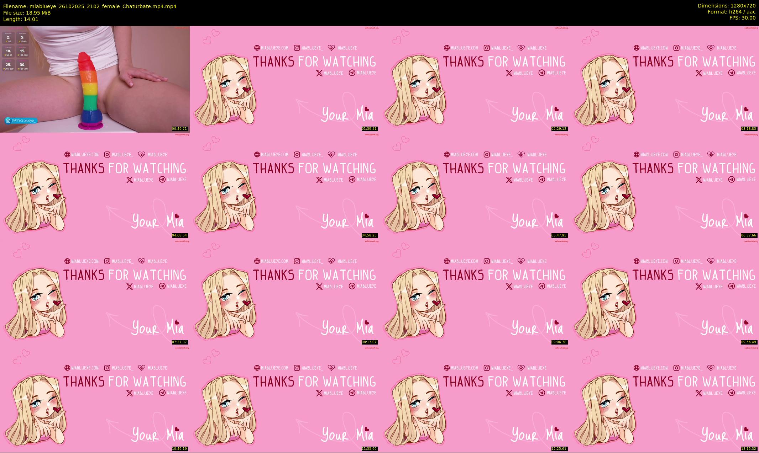Click 'Your Mia' signature in the 06:37.66 frame
This screenshot has height=453, width=759.
pos(727,221)
